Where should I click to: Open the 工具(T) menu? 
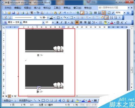tap(57, 8)
